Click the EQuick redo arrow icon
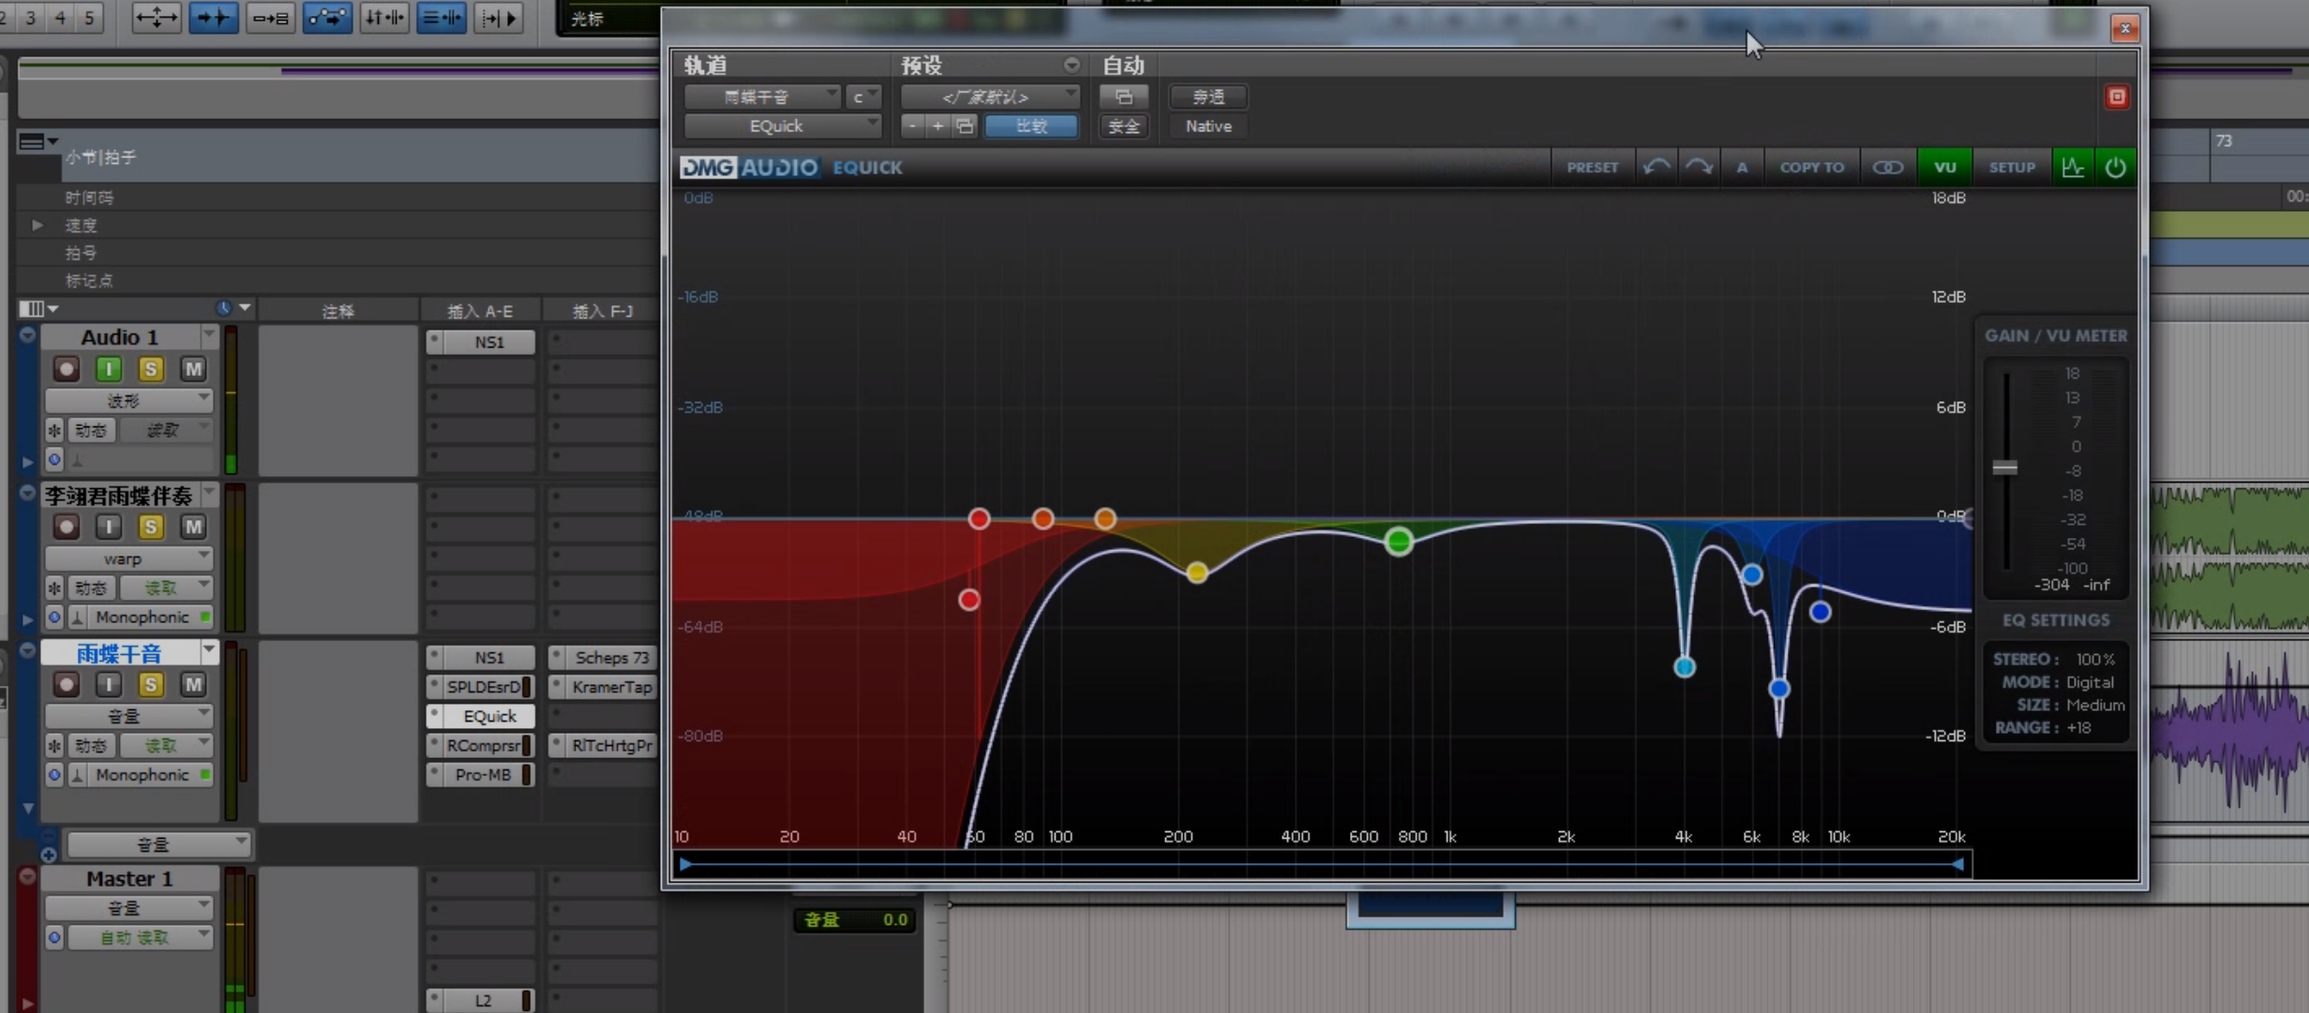The image size is (2309, 1013). tap(1699, 167)
